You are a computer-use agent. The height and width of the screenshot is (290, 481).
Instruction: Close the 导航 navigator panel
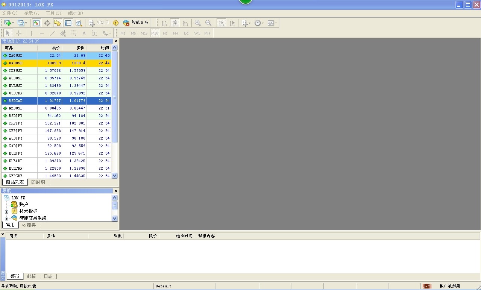(x=116, y=191)
